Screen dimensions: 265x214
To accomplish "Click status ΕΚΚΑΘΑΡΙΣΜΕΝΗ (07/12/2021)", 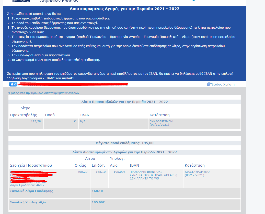I will click(x=162, y=123).
